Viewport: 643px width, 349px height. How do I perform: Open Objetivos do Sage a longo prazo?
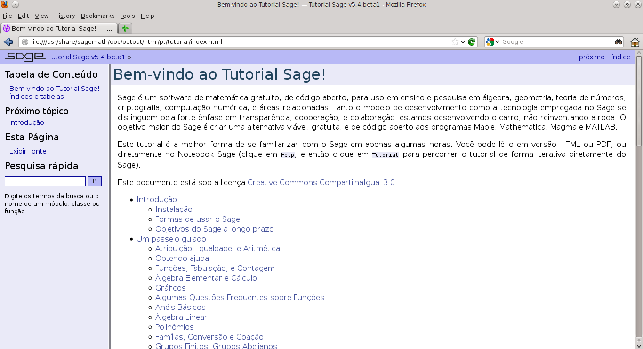click(215, 229)
